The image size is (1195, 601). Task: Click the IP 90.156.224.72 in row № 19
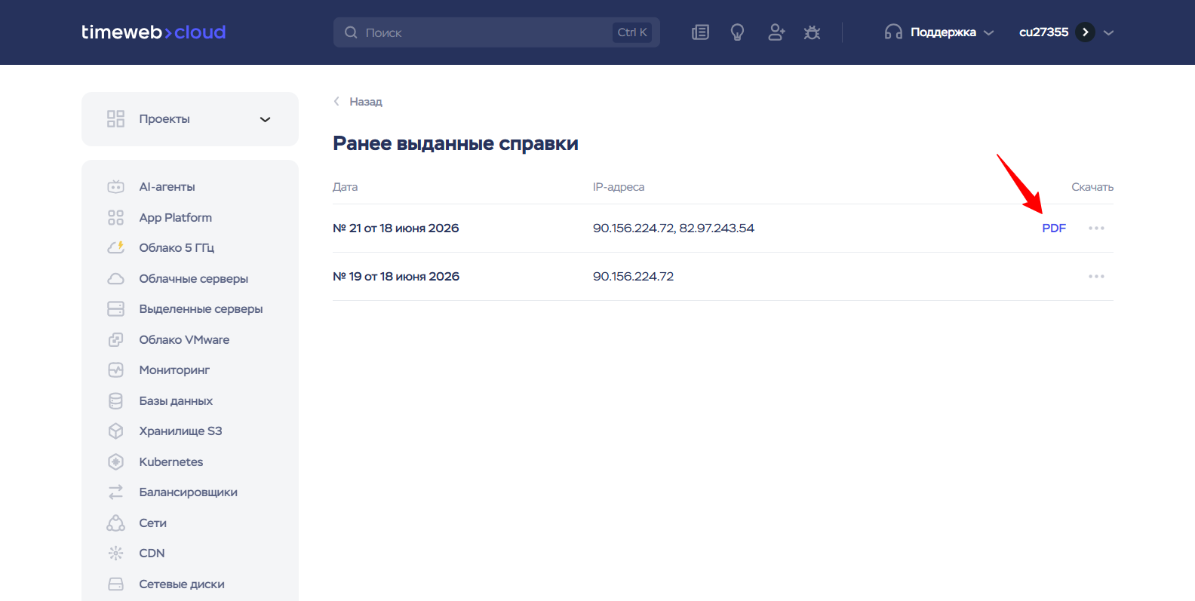pos(633,276)
